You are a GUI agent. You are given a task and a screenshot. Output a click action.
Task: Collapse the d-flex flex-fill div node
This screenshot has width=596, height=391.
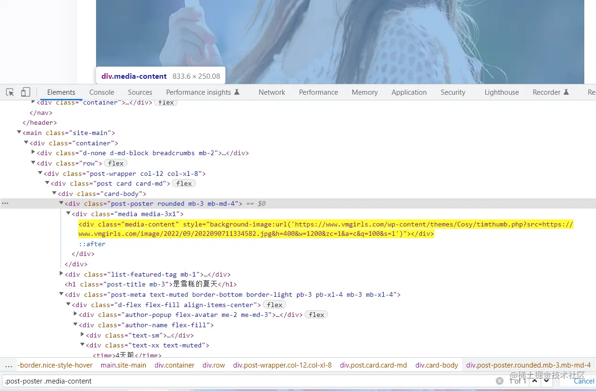pyautogui.click(x=68, y=305)
